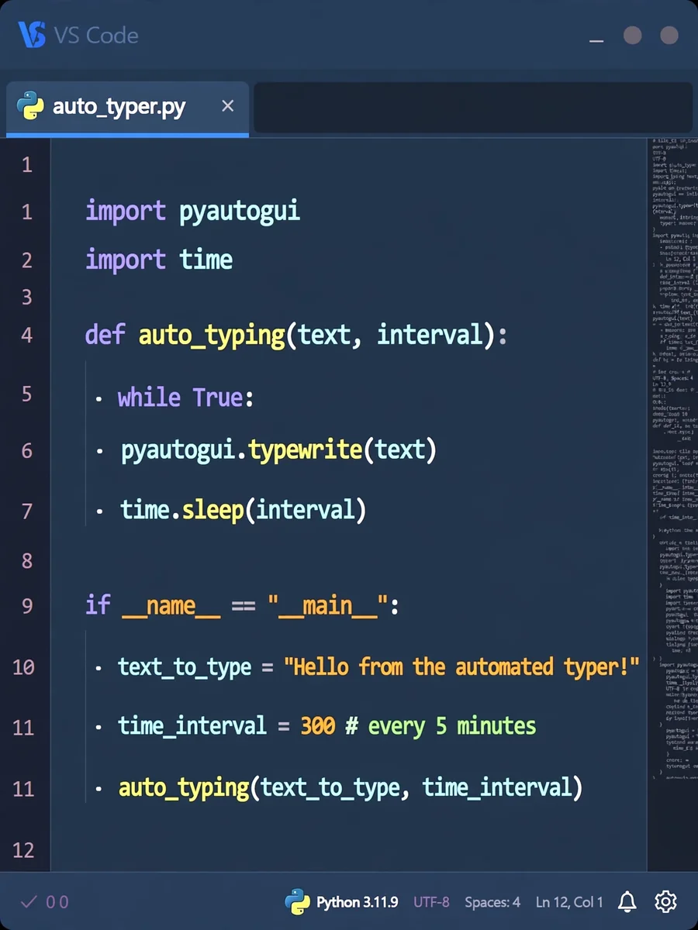Click the 'interval' parameter in the def line

point(430,335)
